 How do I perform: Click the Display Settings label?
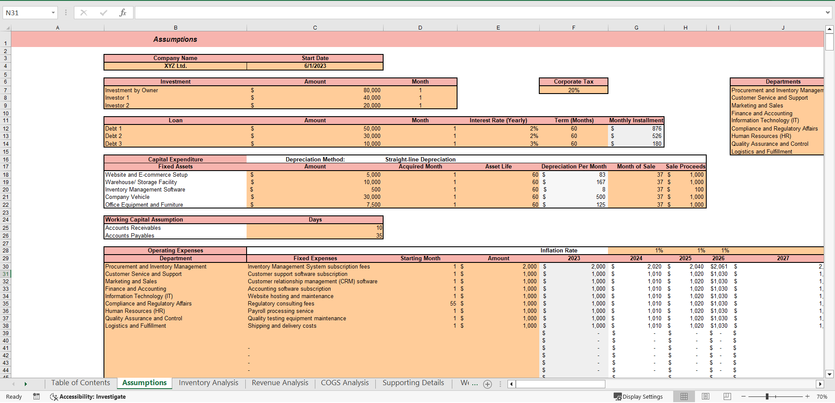(x=644, y=396)
